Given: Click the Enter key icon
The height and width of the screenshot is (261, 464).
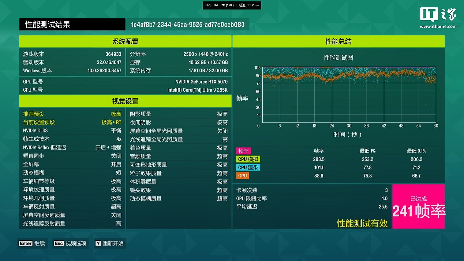Looking at the screenshot, I should [26, 243].
